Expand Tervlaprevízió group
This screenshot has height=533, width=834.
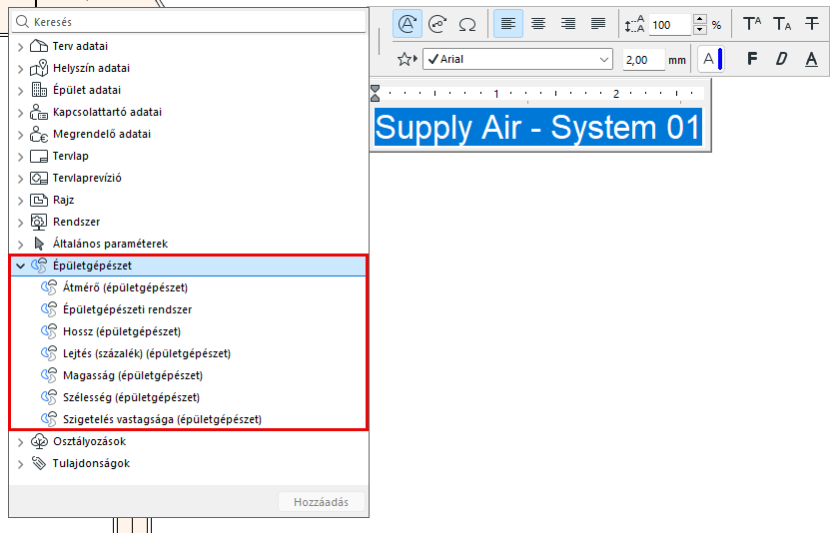pyautogui.click(x=20, y=179)
